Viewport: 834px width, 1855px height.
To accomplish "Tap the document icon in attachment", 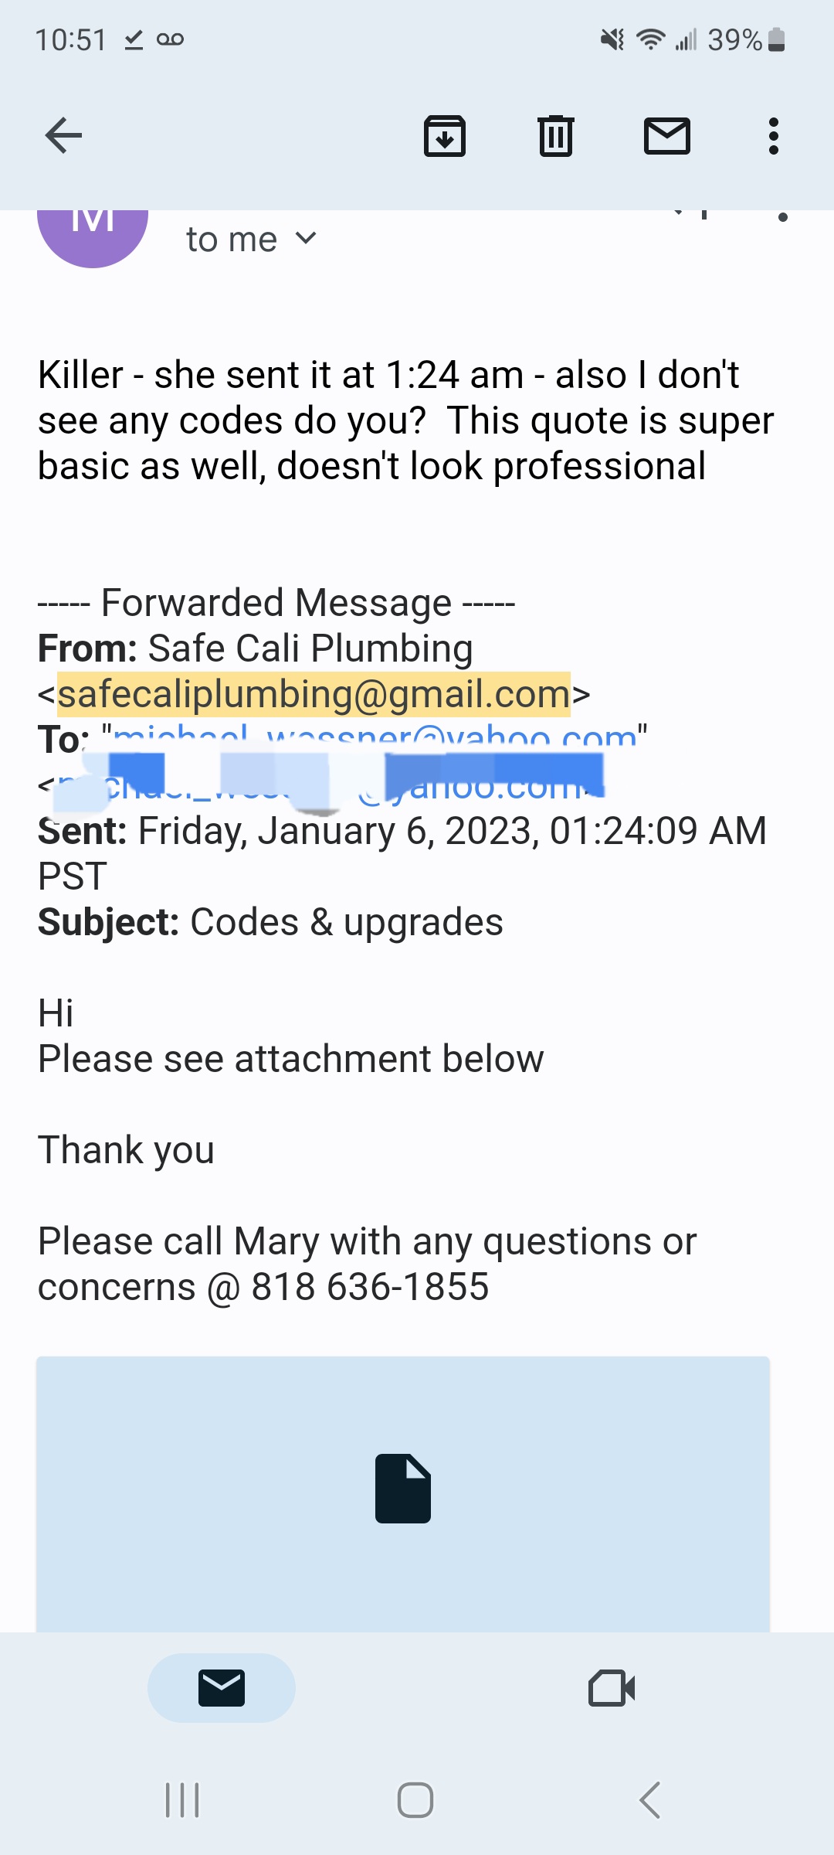I will pos(403,1489).
